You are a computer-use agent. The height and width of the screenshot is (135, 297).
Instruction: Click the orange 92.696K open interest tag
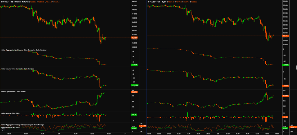(134, 92)
